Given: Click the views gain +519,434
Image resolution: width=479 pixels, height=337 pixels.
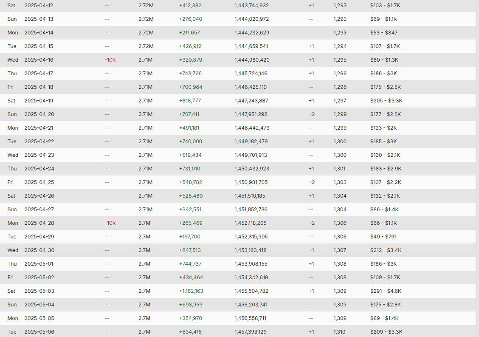Looking at the screenshot, I should 190,155.
